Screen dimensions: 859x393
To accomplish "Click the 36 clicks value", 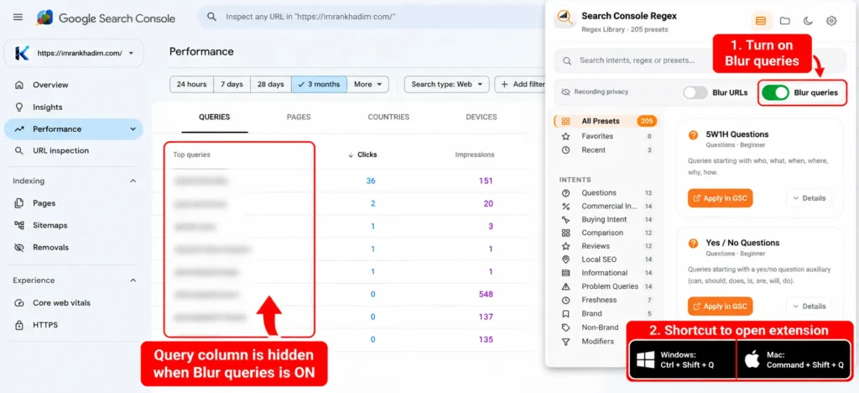I will click(x=371, y=181).
